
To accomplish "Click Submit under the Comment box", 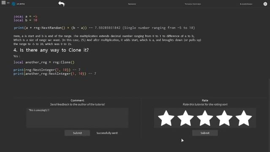I will [x=77, y=133].
